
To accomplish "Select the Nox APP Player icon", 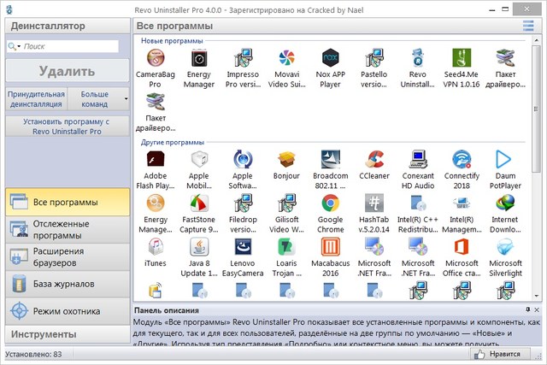I will (x=330, y=59).
